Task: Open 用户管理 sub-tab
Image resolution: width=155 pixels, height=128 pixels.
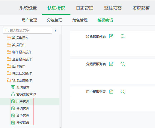Action: 29,20
